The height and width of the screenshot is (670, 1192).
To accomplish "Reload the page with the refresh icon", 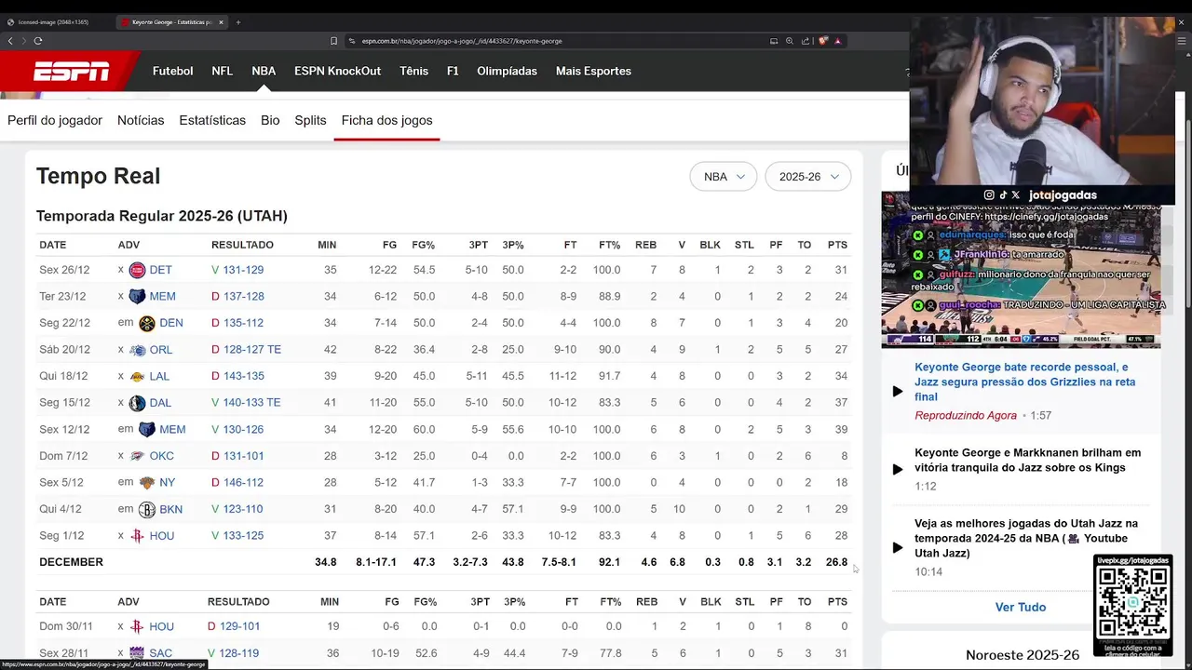I will click(x=38, y=41).
